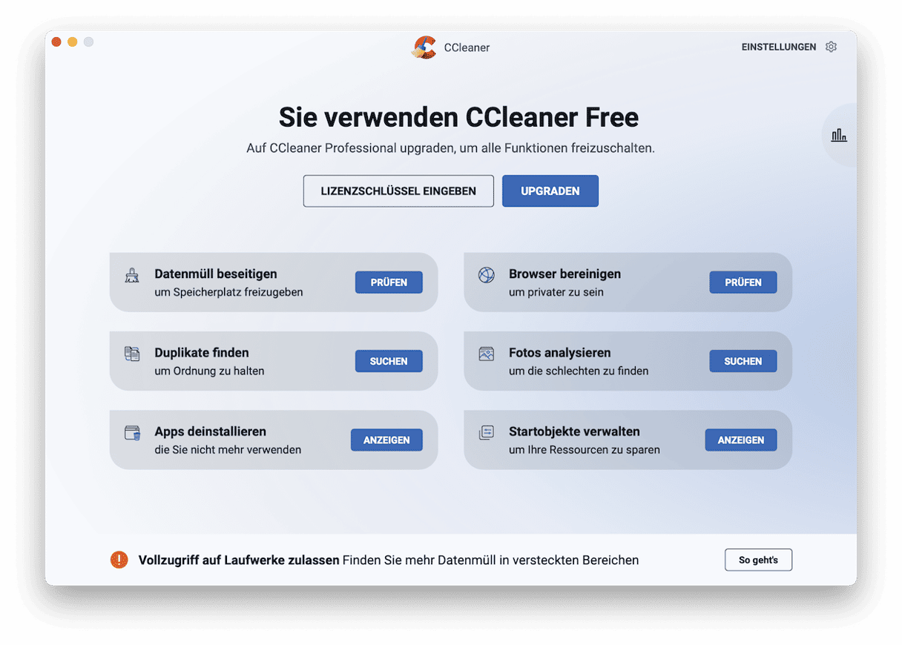
Task: Start PRÜFEN for Browser bereinigen
Action: click(743, 282)
